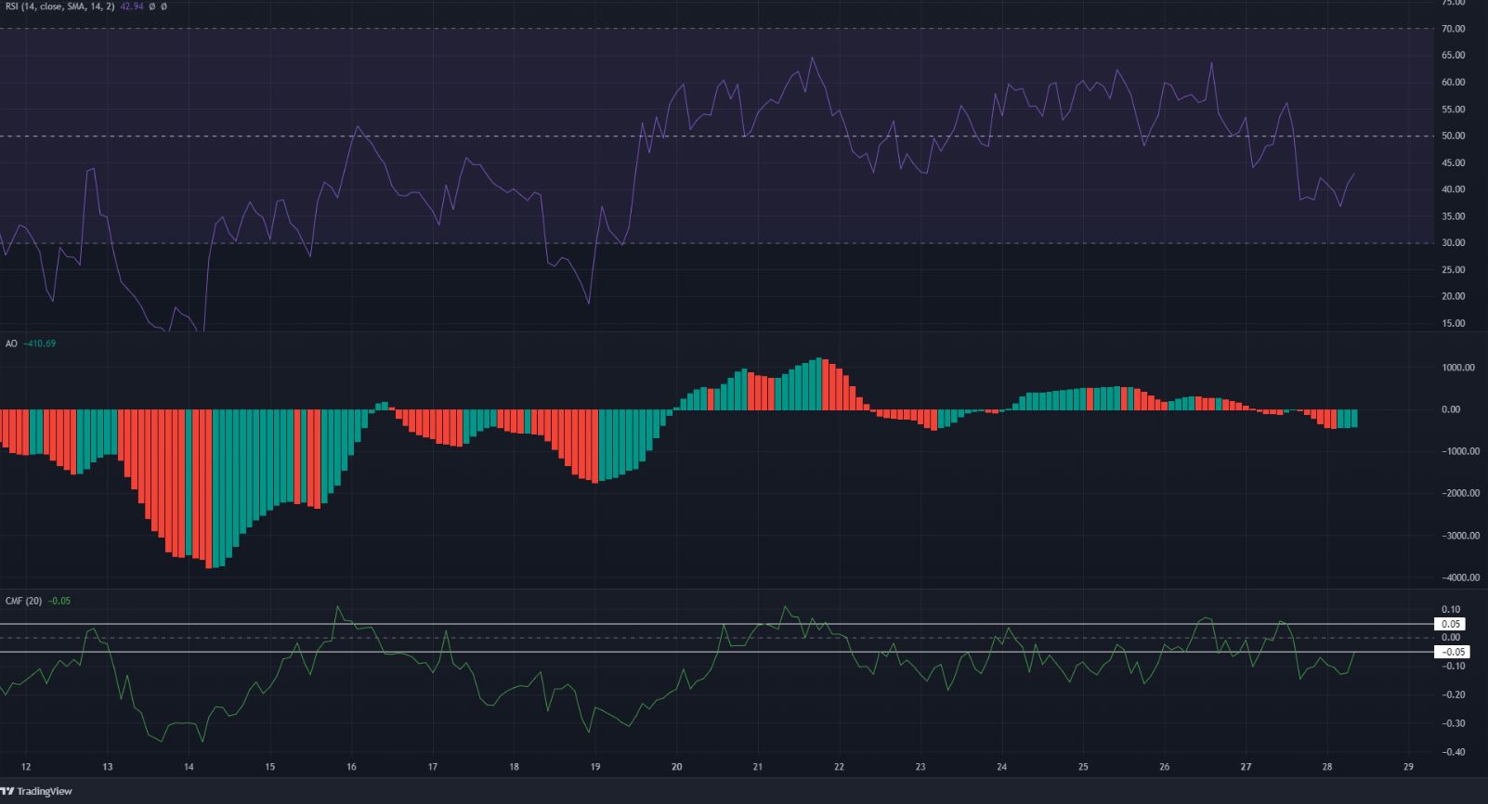The width and height of the screenshot is (1488, 804).
Task: Click date 28 on the time axis
Action: (x=1326, y=767)
